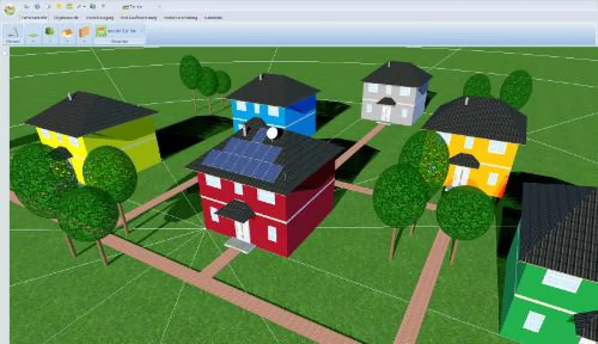Open the view selector dropdown in title bar

pyautogui.click(x=158, y=6)
